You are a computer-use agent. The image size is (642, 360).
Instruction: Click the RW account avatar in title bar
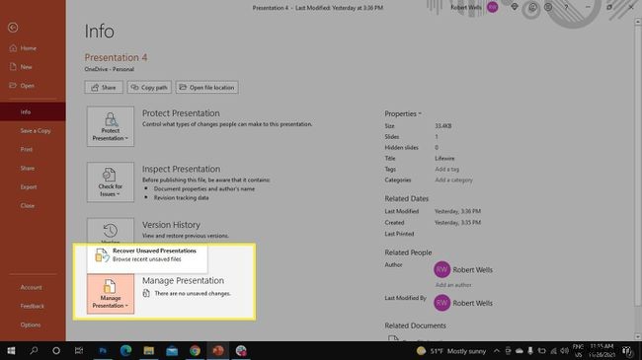pos(493,7)
